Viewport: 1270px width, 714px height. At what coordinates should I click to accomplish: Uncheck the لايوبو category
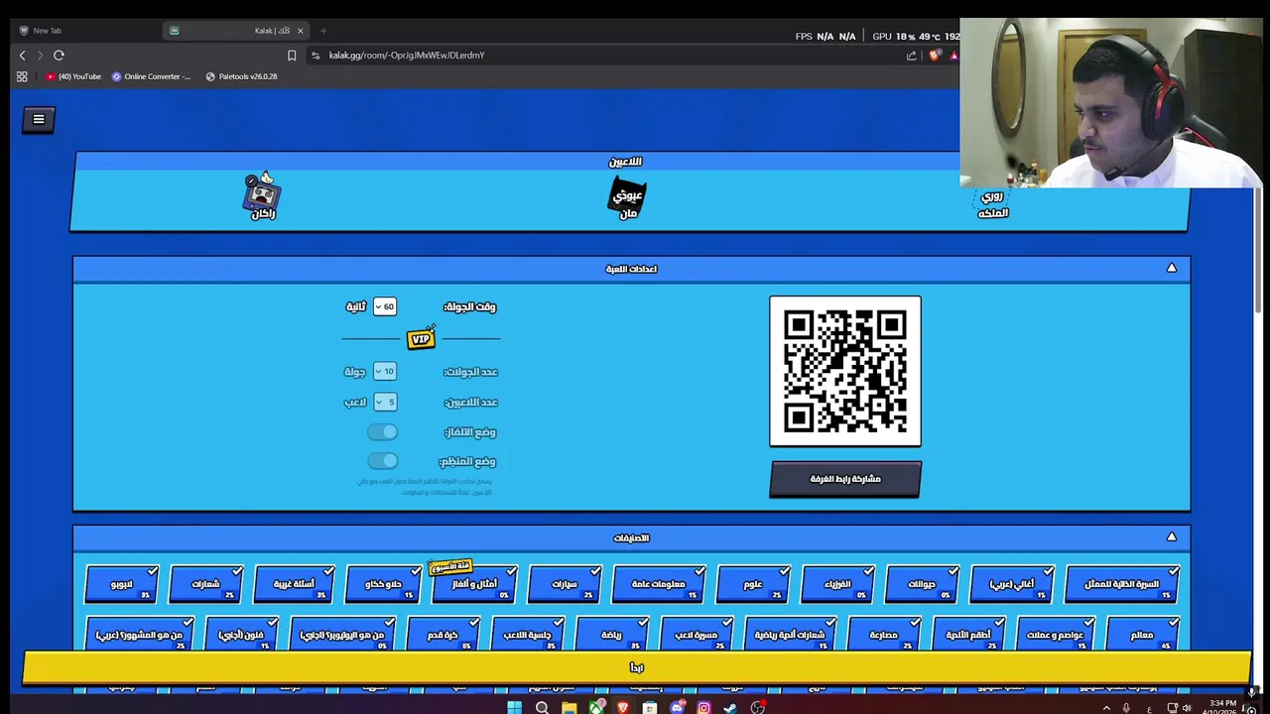coord(122,584)
